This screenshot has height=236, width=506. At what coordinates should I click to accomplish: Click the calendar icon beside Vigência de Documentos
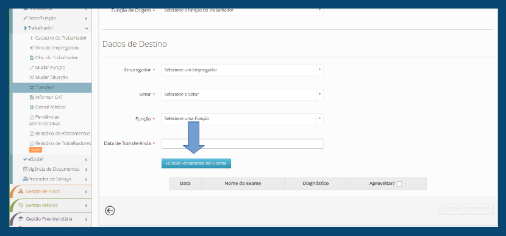25,169
